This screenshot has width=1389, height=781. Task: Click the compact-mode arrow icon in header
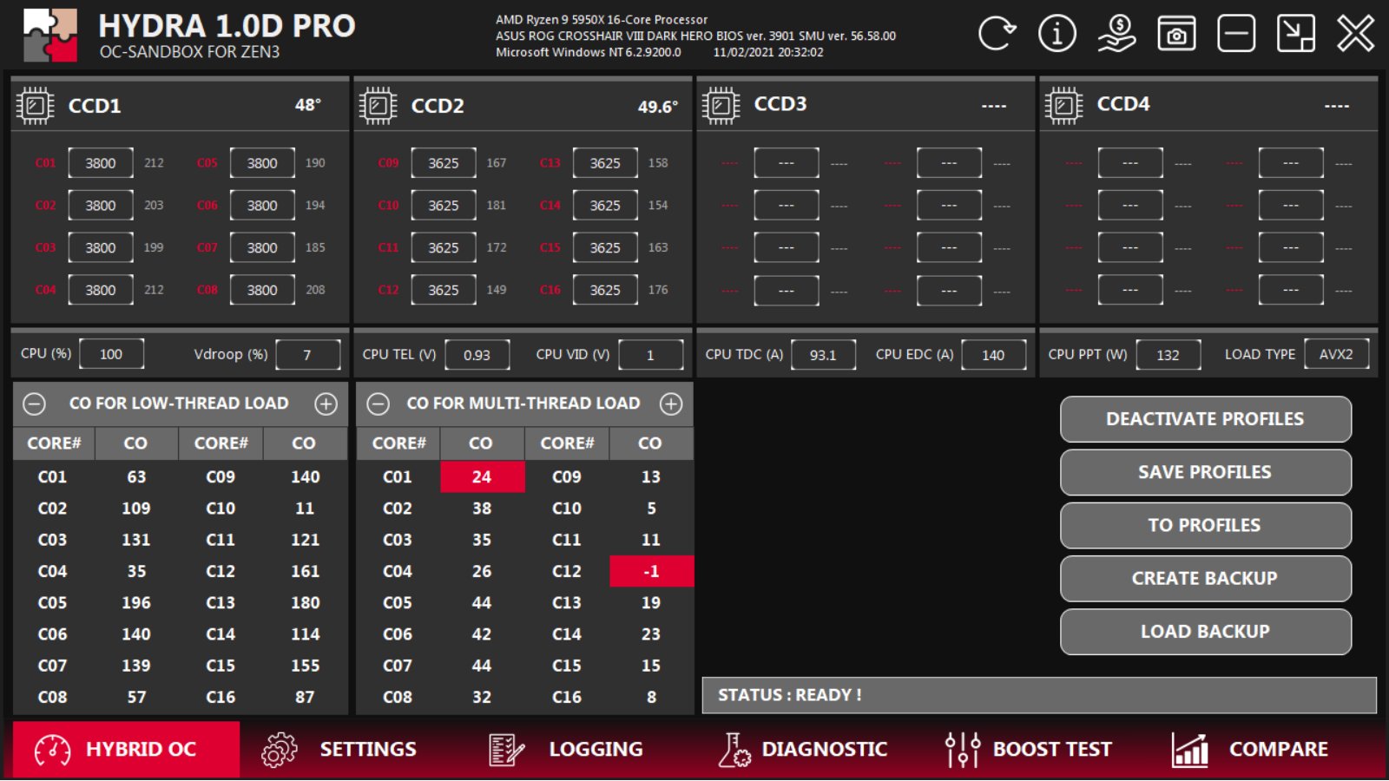[x=1295, y=34]
